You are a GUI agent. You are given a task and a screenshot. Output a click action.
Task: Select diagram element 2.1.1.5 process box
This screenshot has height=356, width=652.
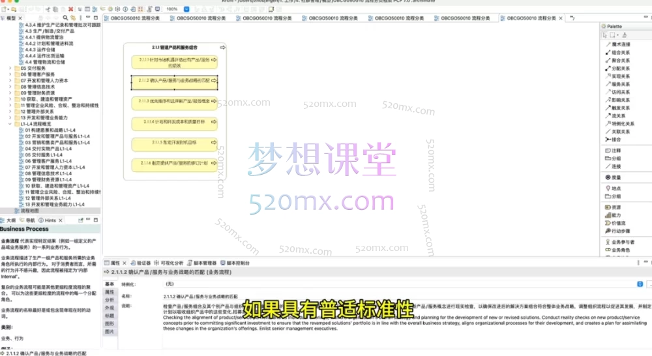coord(174,144)
